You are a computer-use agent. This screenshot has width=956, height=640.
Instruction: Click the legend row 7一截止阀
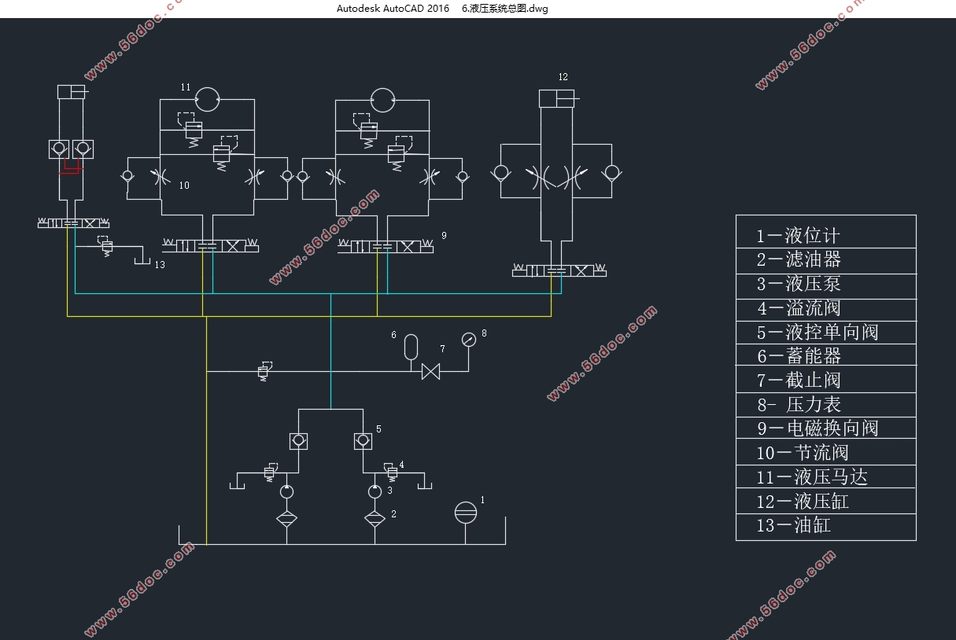(x=826, y=381)
